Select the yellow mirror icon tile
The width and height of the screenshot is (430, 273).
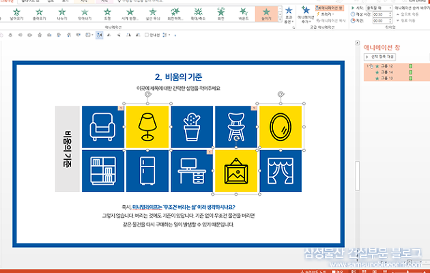281,127
